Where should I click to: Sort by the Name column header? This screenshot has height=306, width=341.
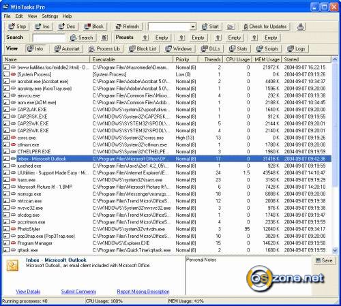click(46, 59)
